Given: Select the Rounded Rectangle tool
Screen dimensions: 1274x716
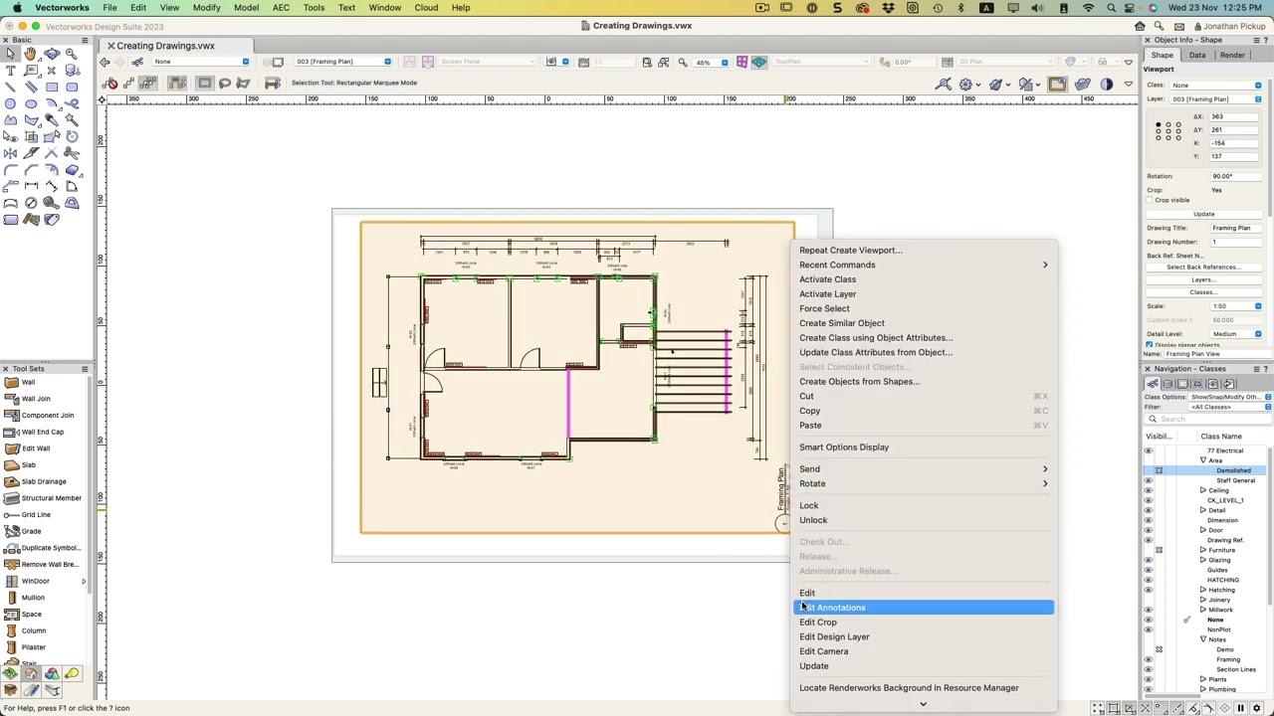Looking at the screenshot, I should [x=72, y=88].
